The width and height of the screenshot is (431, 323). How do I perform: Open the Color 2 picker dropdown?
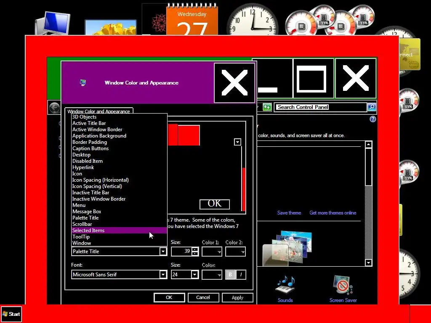(236, 252)
